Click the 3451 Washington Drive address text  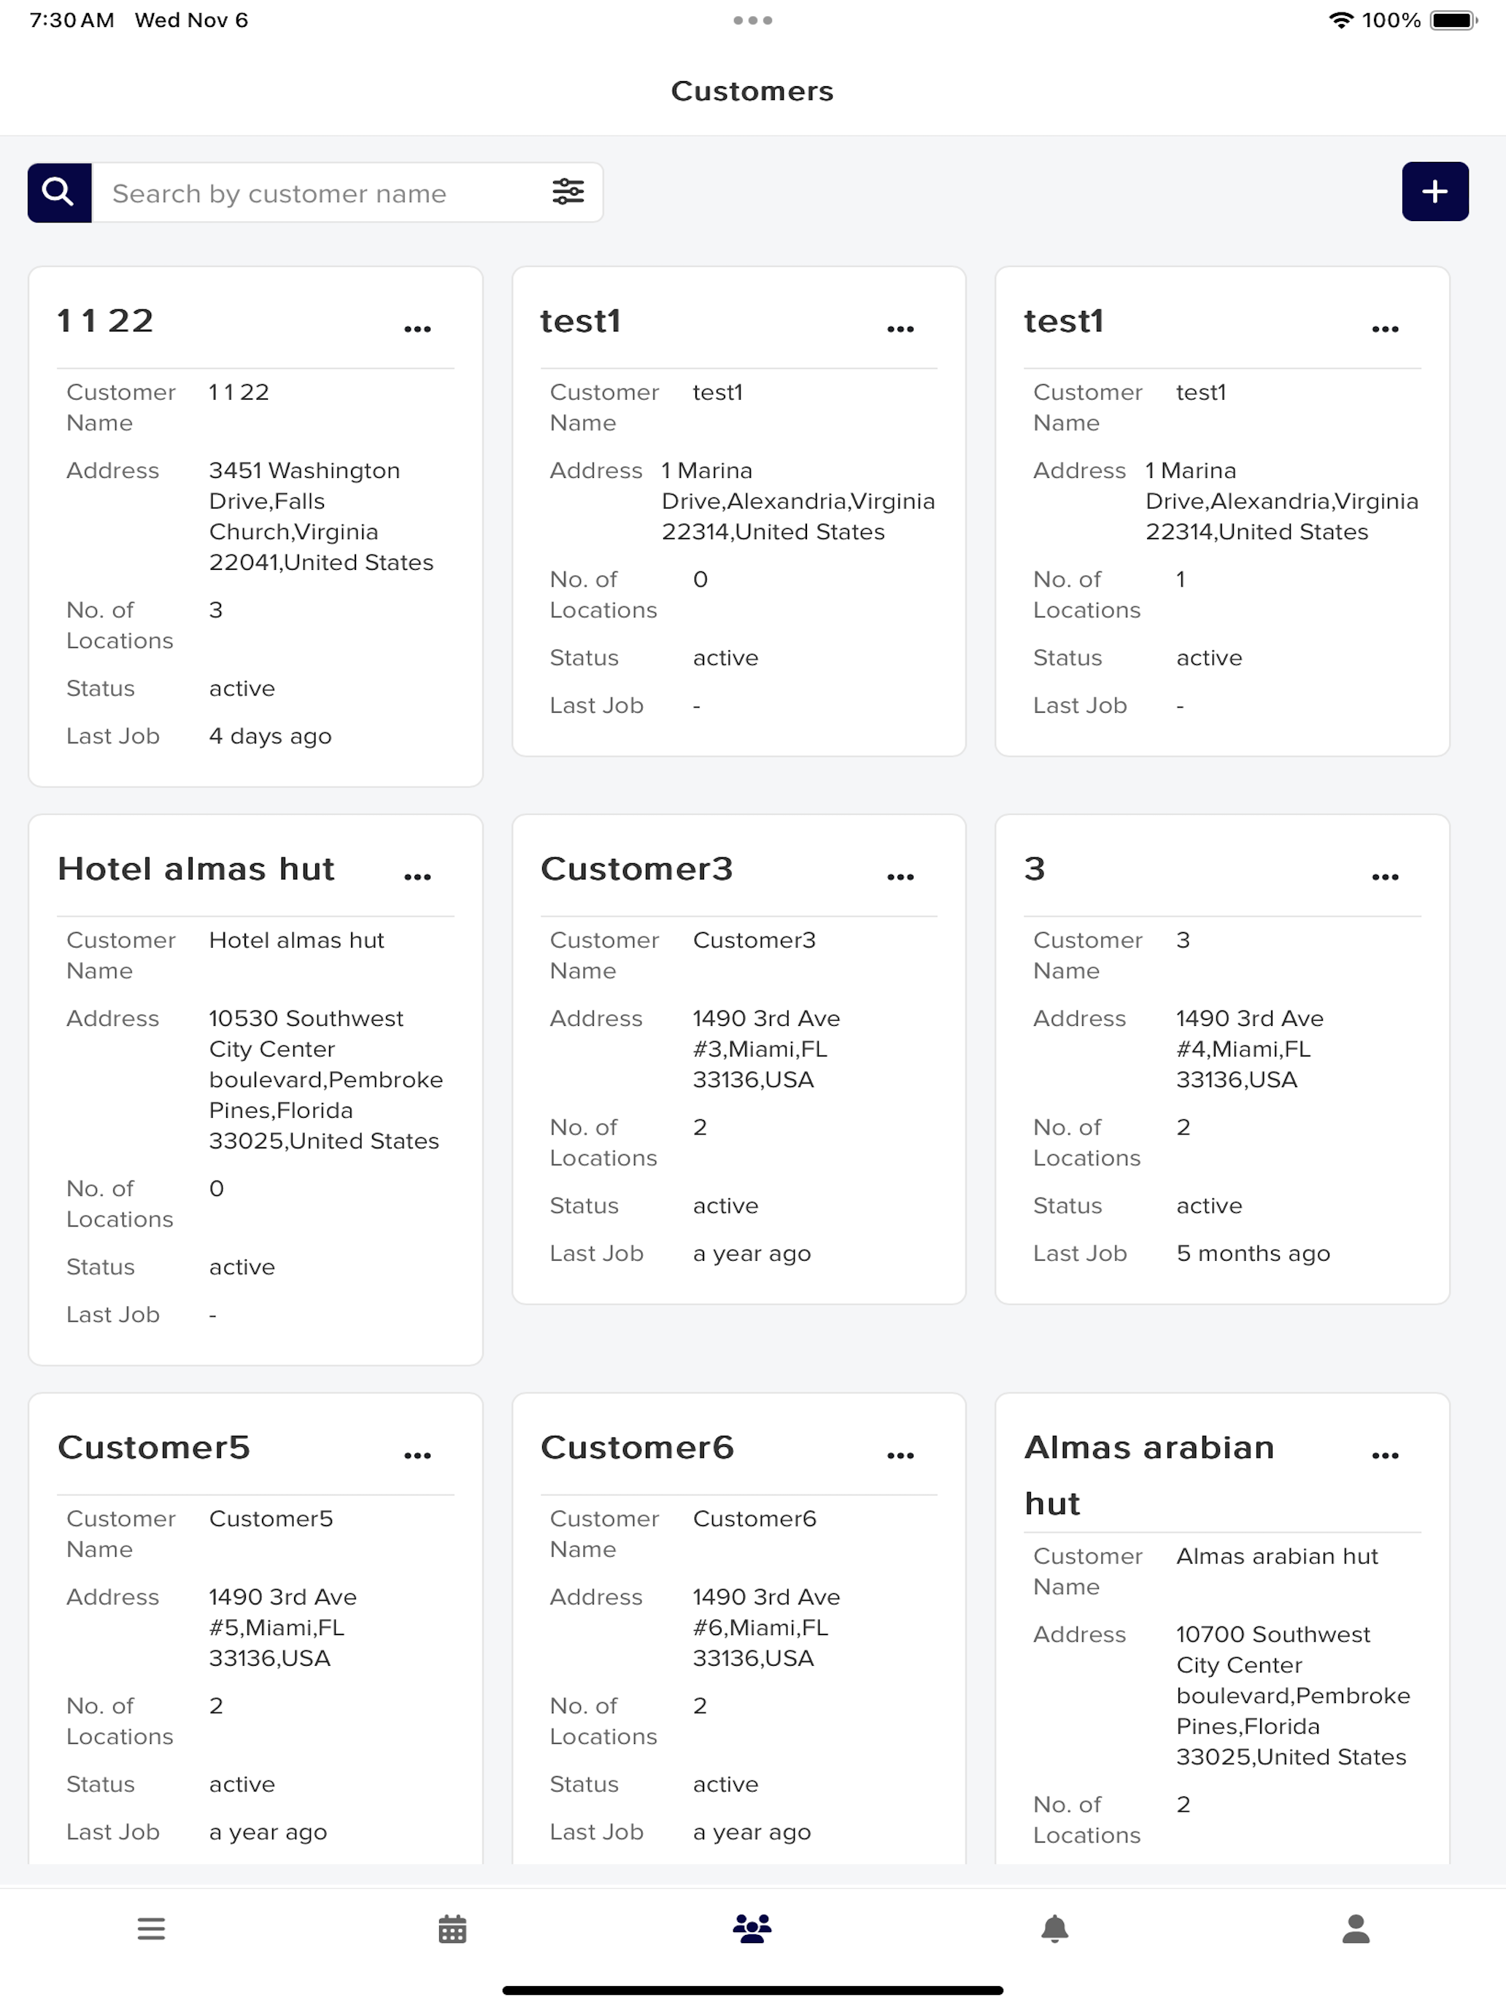[321, 517]
